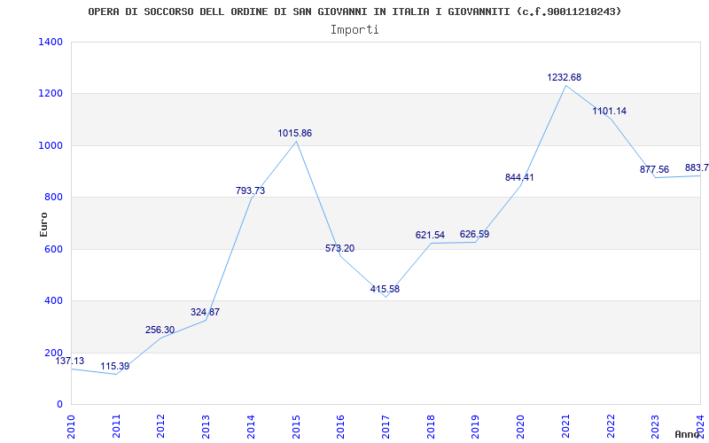Select the 877.56 data label

click(x=654, y=169)
